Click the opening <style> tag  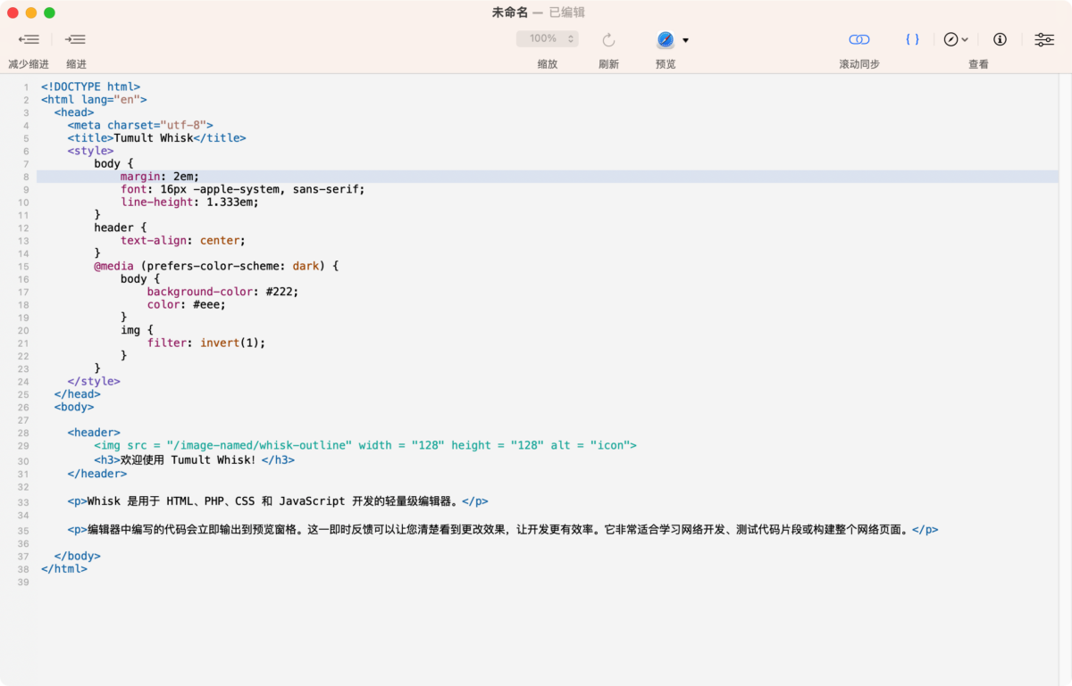coord(90,151)
